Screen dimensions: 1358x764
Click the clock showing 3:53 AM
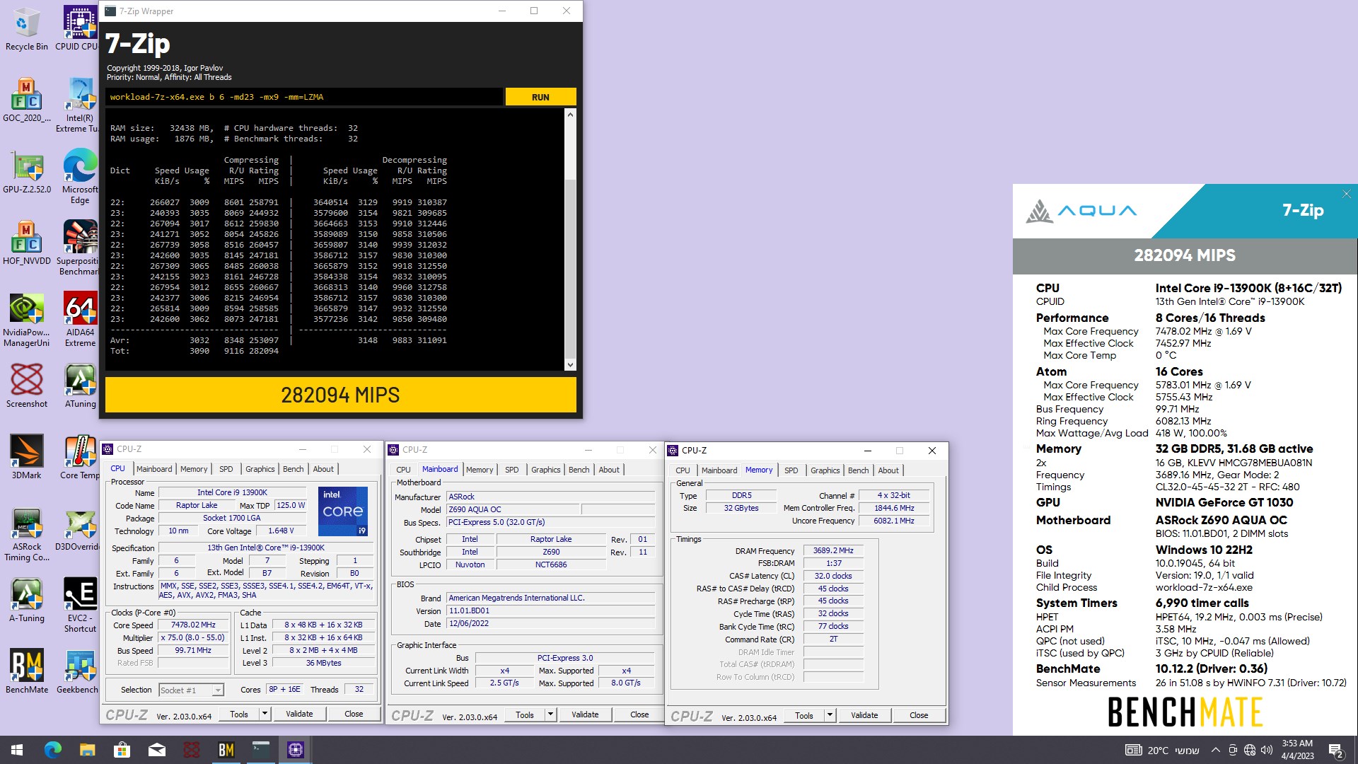[x=1297, y=750]
